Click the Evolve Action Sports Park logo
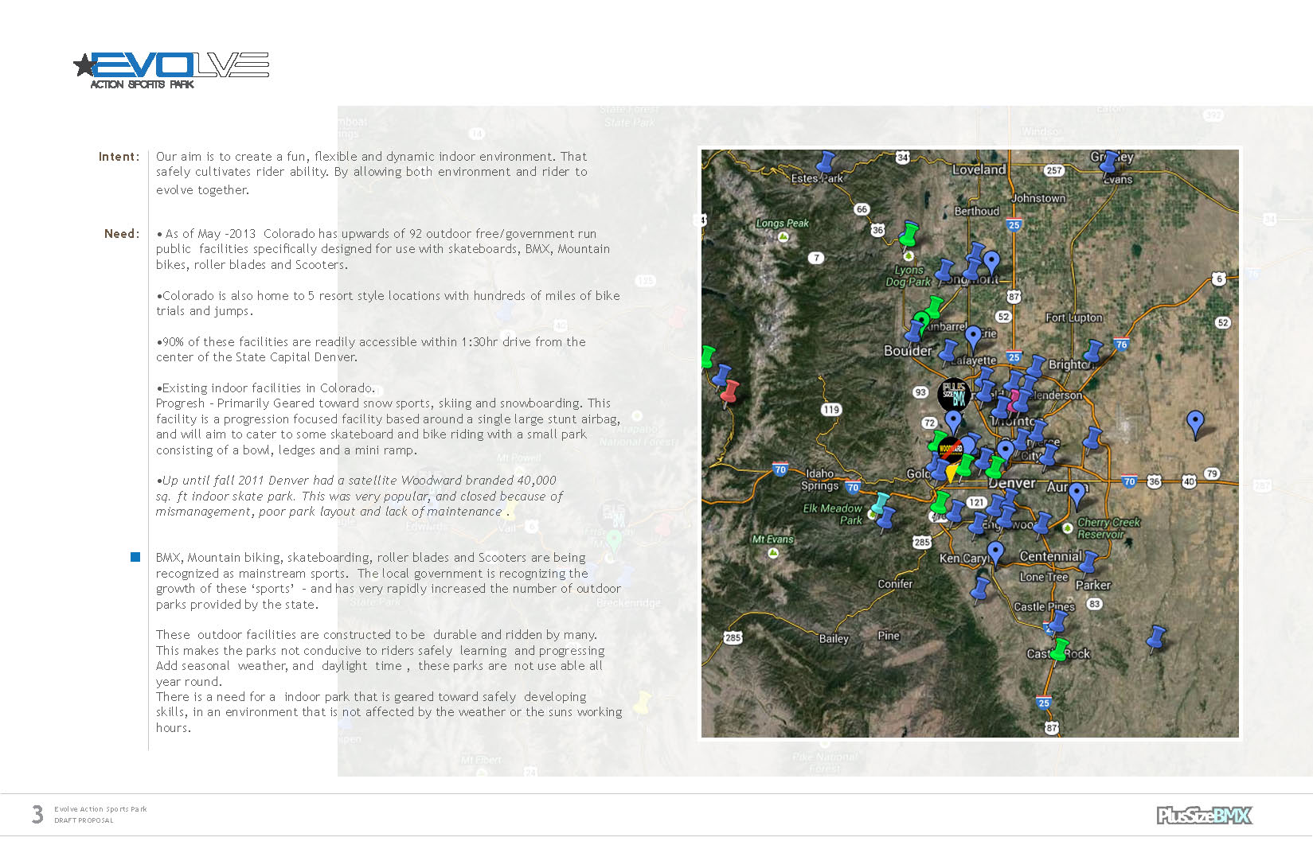This screenshot has height=849, width=1313. [x=171, y=70]
